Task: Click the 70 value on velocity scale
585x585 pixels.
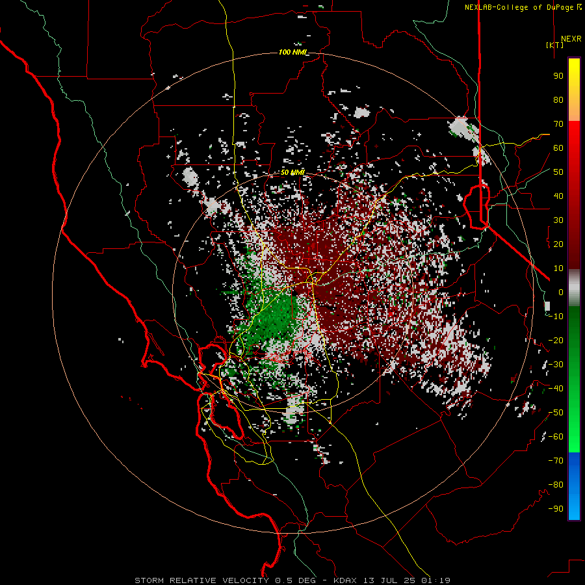Action: (558, 124)
